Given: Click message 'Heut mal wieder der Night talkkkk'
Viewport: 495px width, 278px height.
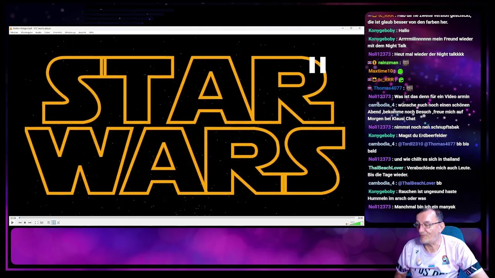Looking at the screenshot, I should 429,54.
